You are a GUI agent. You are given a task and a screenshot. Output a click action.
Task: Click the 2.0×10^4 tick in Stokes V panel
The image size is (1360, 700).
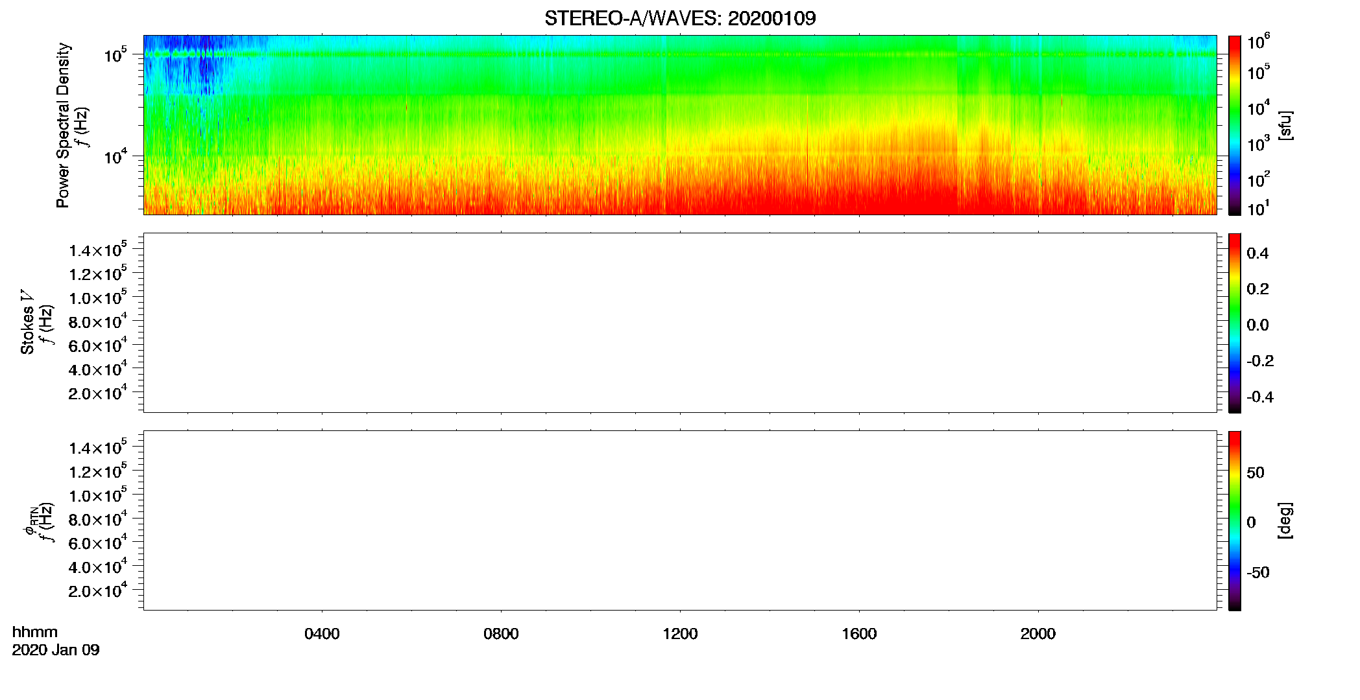pos(98,392)
